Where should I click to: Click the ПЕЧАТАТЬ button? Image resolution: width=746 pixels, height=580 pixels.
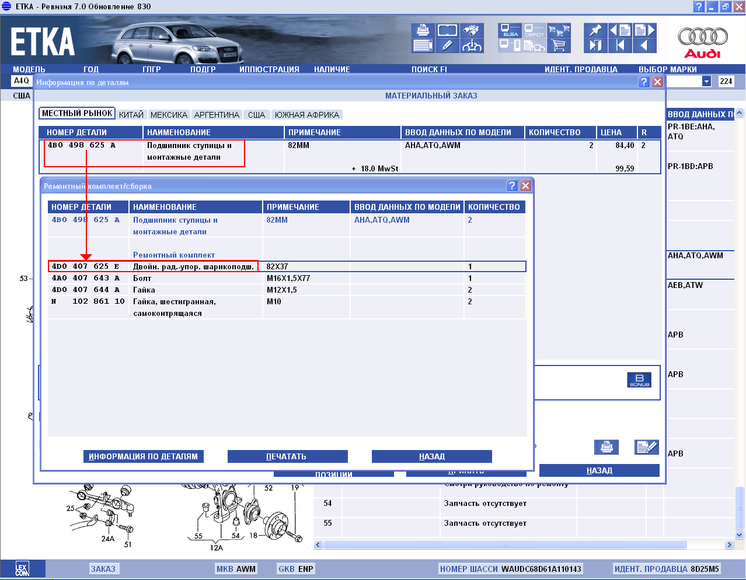[287, 456]
